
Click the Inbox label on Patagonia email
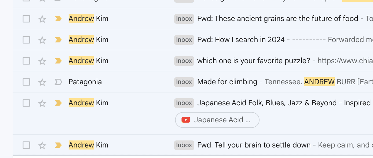pyautogui.click(x=184, y=82)
